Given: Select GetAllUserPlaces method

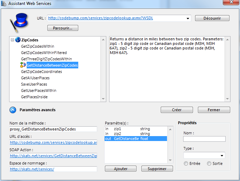Looking at the screenshot, I should point(35,78).
